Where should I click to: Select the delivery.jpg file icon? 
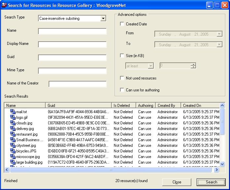point(13,129)
